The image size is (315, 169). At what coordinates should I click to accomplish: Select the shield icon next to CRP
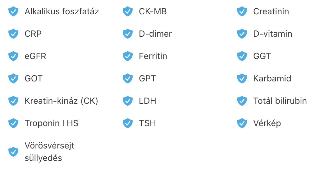13,34
